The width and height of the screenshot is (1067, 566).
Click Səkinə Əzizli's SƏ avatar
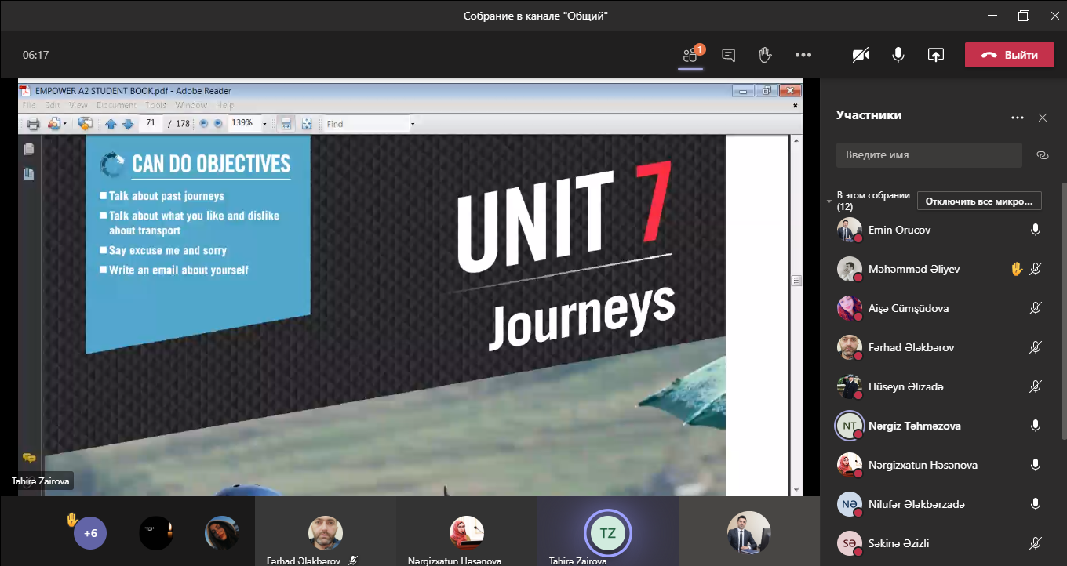(849, 543)
